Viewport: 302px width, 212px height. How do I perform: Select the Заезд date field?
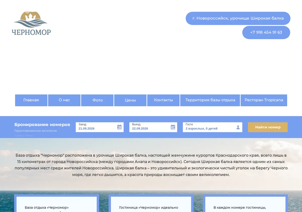point(100,127)
